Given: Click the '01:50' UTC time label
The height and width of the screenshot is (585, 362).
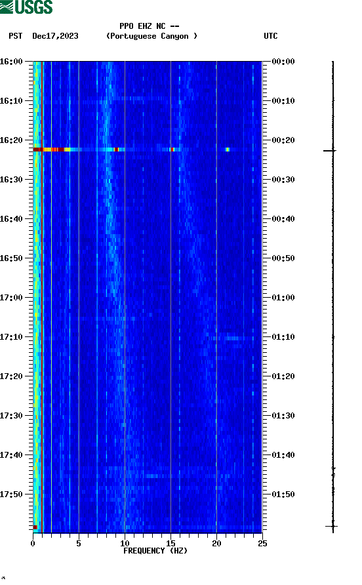Looking at the screenshot, I should click(283, 494).
